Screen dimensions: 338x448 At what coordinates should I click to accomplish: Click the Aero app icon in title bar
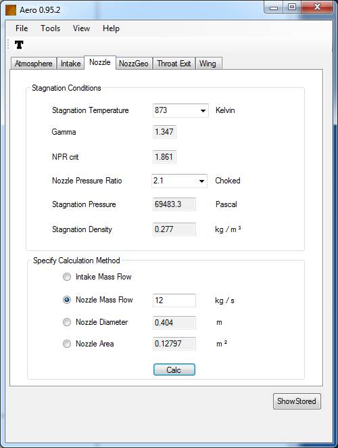11,10
